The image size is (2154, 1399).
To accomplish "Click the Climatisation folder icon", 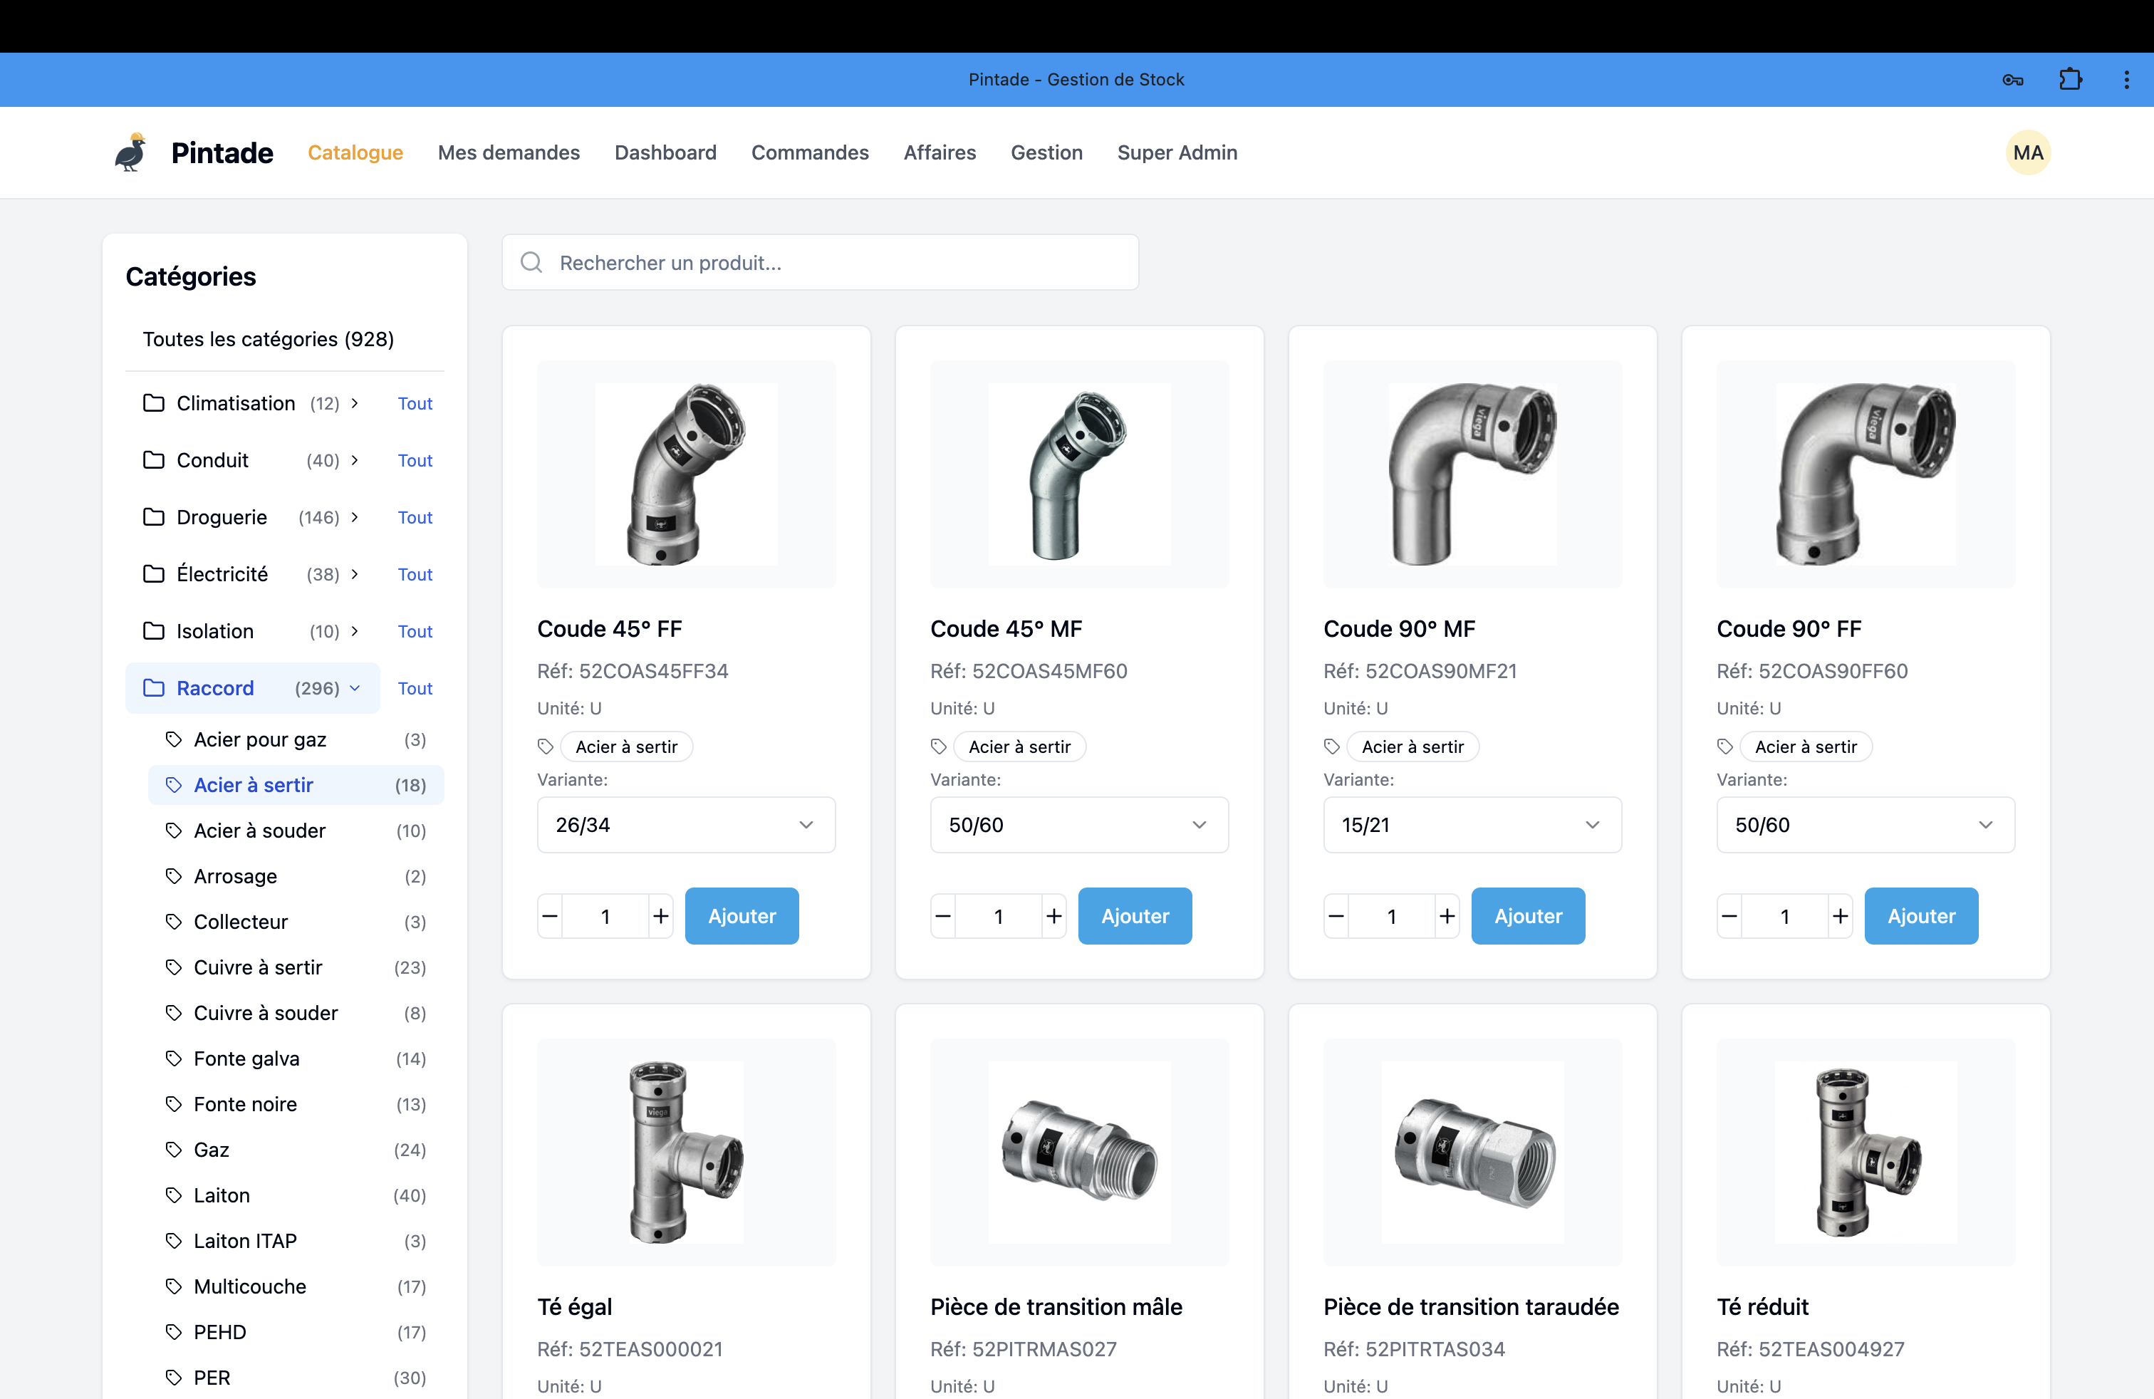I will [154, 402].
